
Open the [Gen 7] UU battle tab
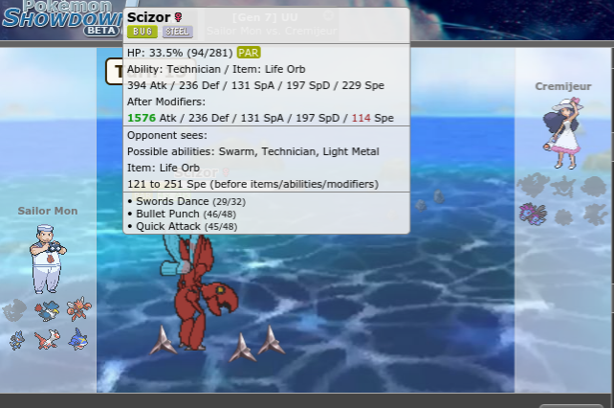tap(272, 24)
